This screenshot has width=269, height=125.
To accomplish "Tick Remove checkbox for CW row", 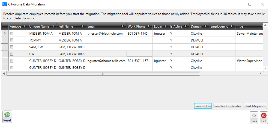I will pos(12,54).
